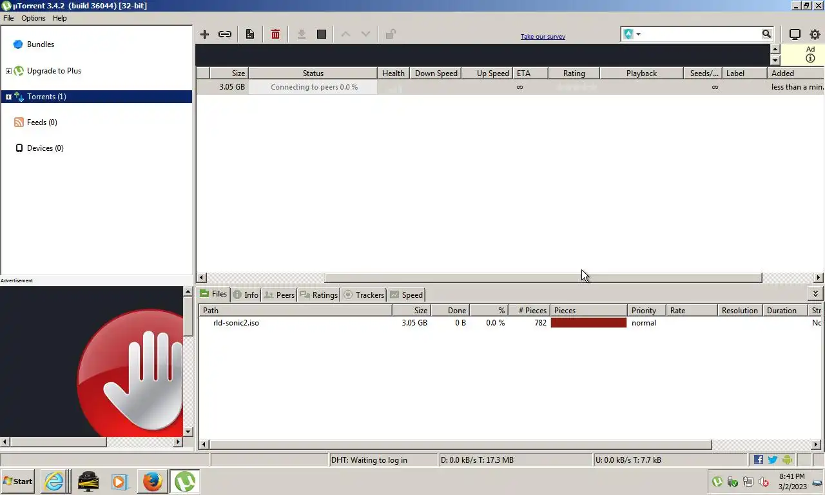
Task: Switch to the Trackers tab
Action: point(364,295)
